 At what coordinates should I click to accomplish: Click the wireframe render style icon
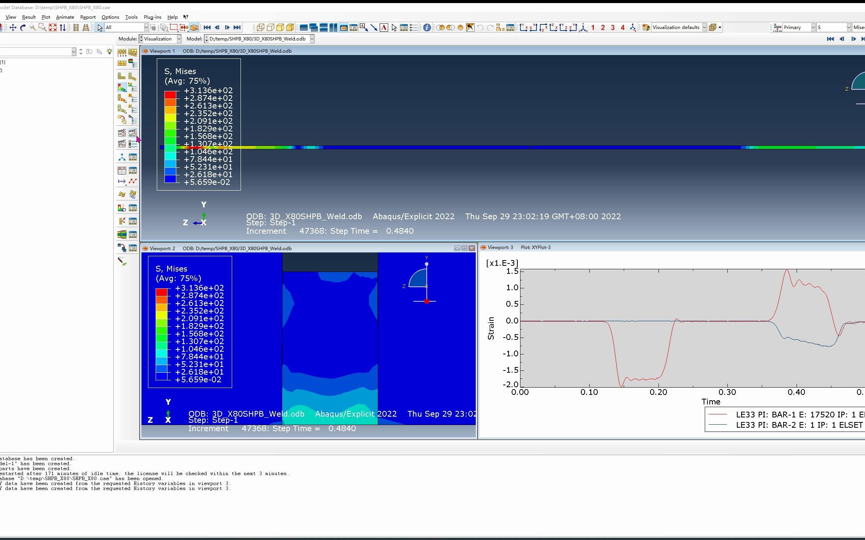pyautogui.click(x=260, y=27)
